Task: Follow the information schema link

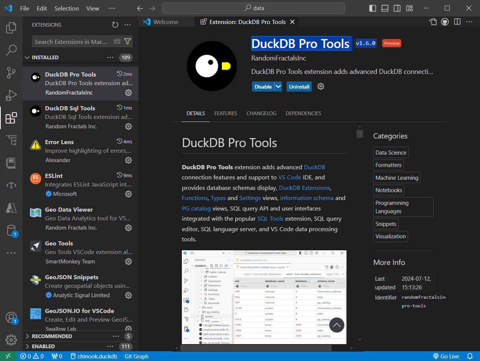Action: click(307, 198)
